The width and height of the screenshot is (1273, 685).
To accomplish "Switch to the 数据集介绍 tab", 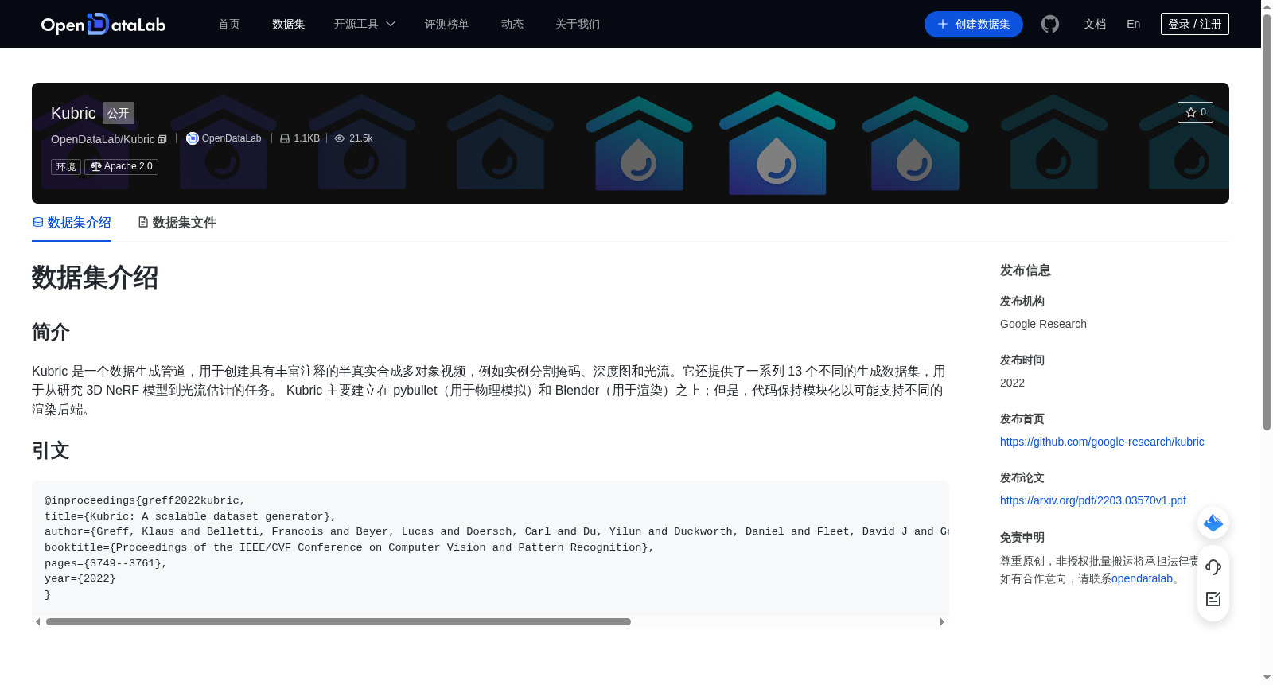I will [72, 223].
